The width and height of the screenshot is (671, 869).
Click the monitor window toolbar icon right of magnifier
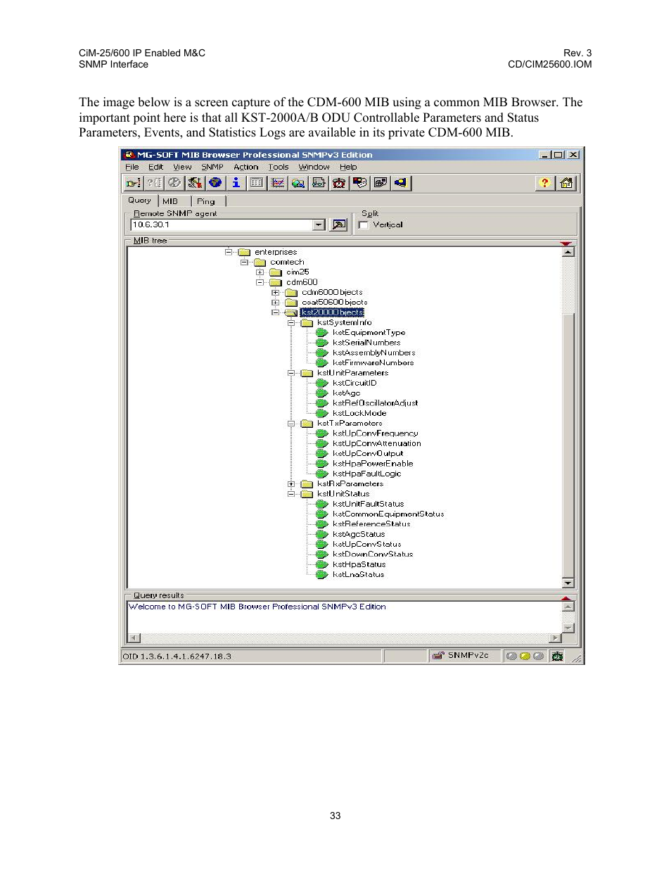click(319, 183)
